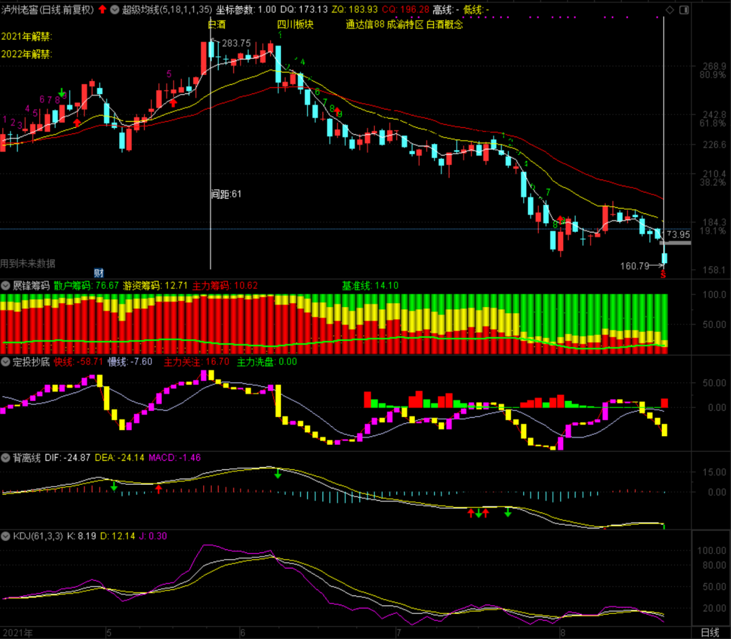Click the red up arrow beside 泸州老窖 title
This screenshot has height=639, width=731.
tap(103, 9)
